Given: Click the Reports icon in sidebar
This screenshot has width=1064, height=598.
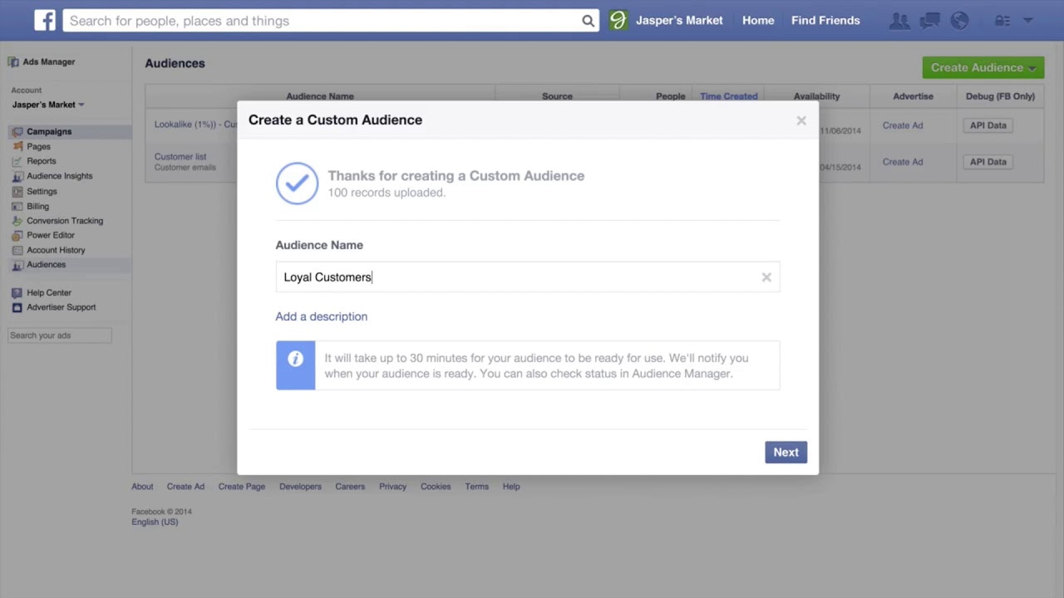Looking at the screenshot, I should pos(17,161).
